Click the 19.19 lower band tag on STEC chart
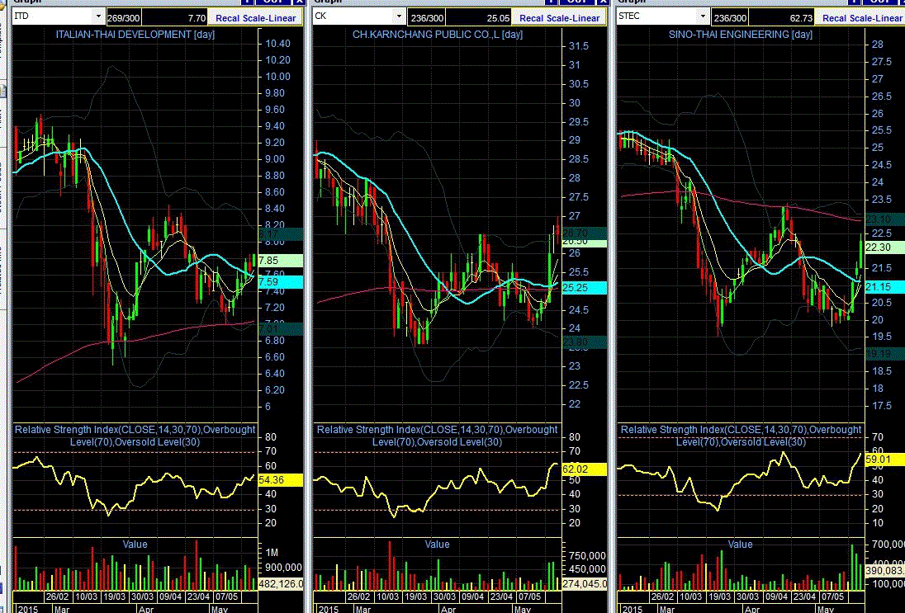This screenshot has width=905, height=613. (x=885, y=354)
